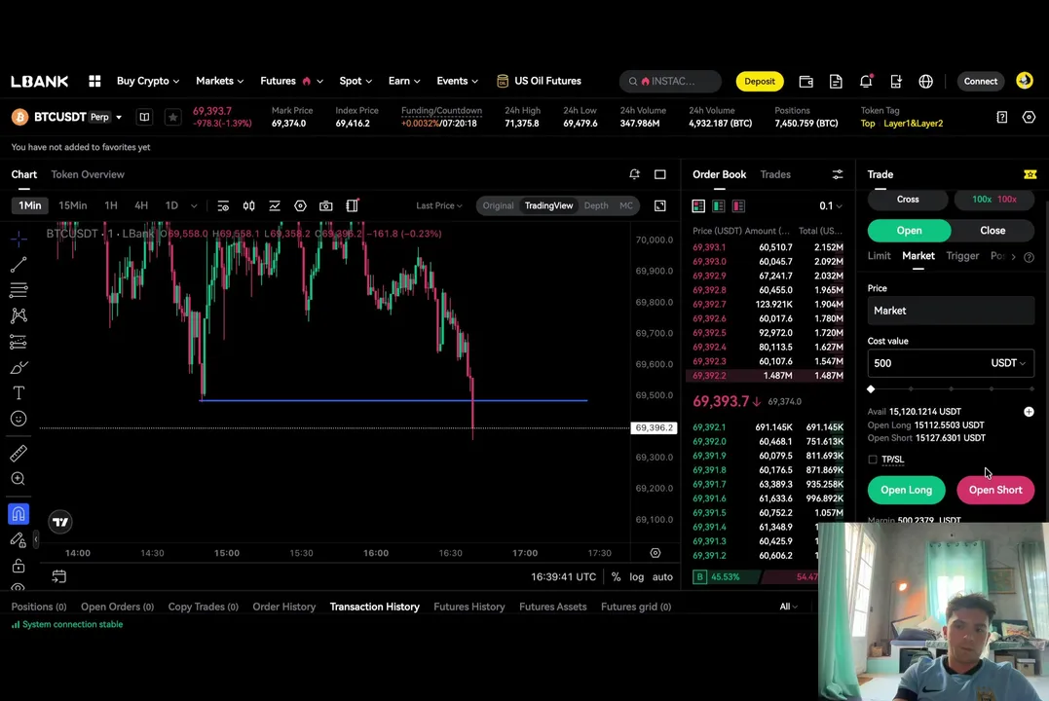Image resolution: width=1049 pixels, height=701 pixels.
Task: Toggle the magnet mode tool
Action: pyautogui.click(x=19, y=514)
